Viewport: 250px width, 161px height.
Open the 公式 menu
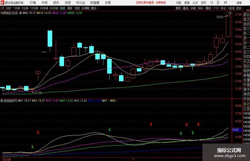click(x=195, y=3)
